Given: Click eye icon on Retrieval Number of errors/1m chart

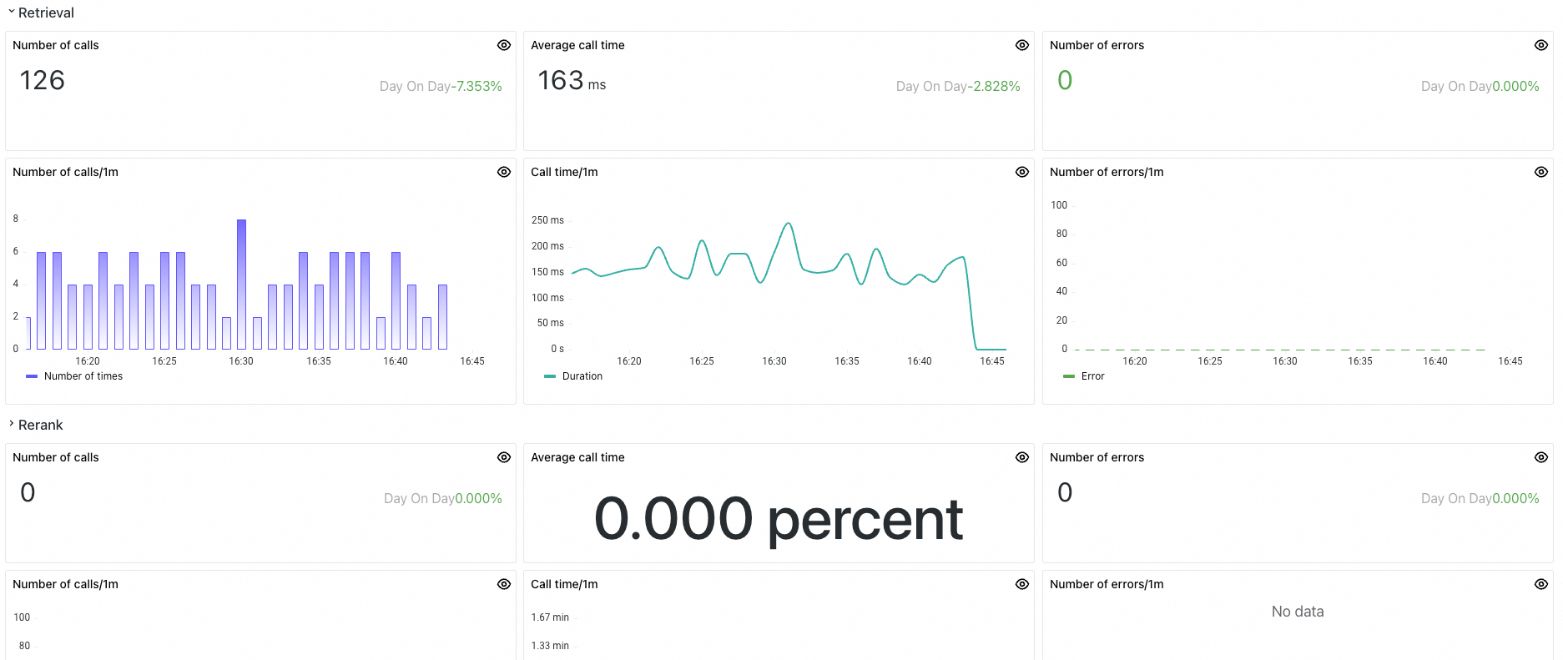Looking at the screenshot, I should click(x=1541, y=172).
